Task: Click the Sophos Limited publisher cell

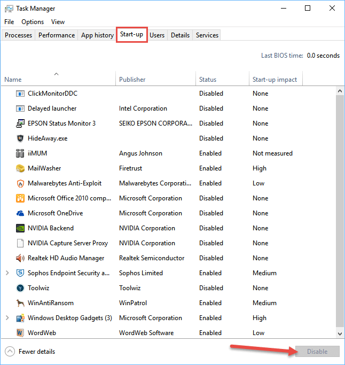Action: 141,273
